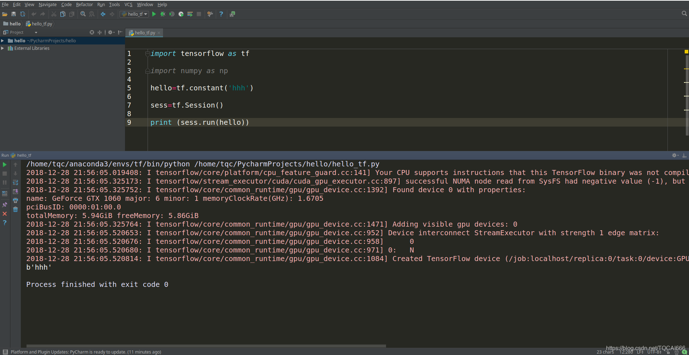Open the Edit menu
The width and height of the screenshot is (689, 355).
pyautogui.click(x=17, y=4)
